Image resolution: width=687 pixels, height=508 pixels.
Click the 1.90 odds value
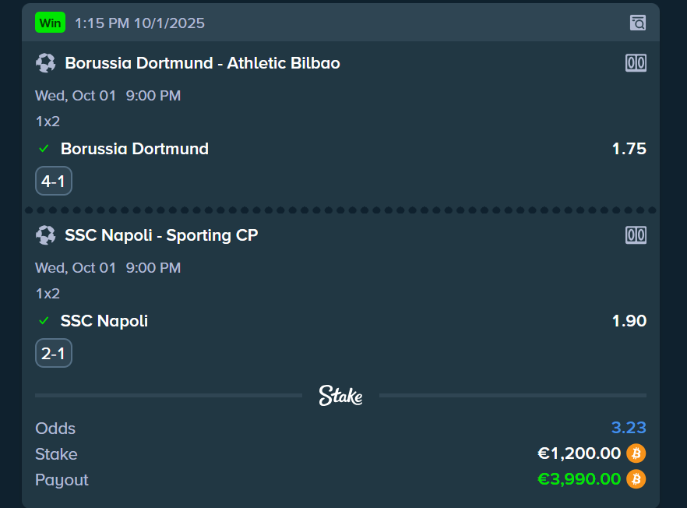[629, 321]
